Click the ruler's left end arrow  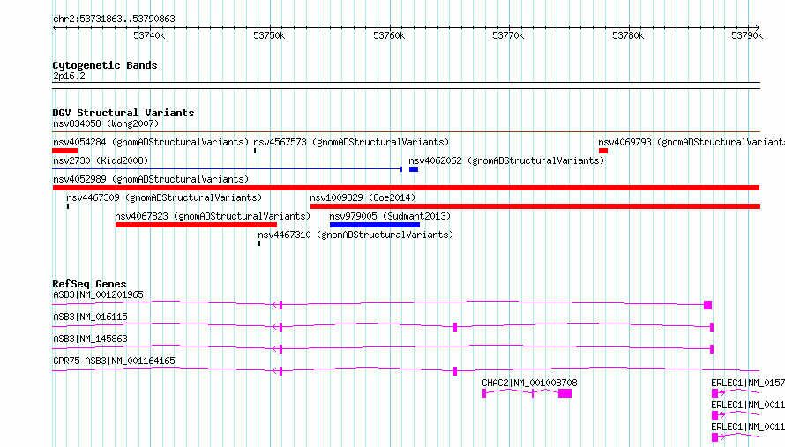(55, 27)
